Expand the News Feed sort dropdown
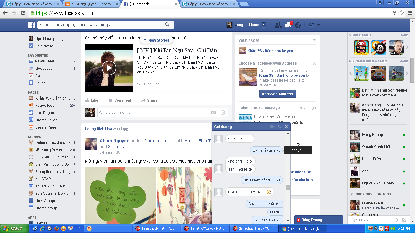Image resolution: width=415 pixels, height=233 pixels. click(75, 61)
